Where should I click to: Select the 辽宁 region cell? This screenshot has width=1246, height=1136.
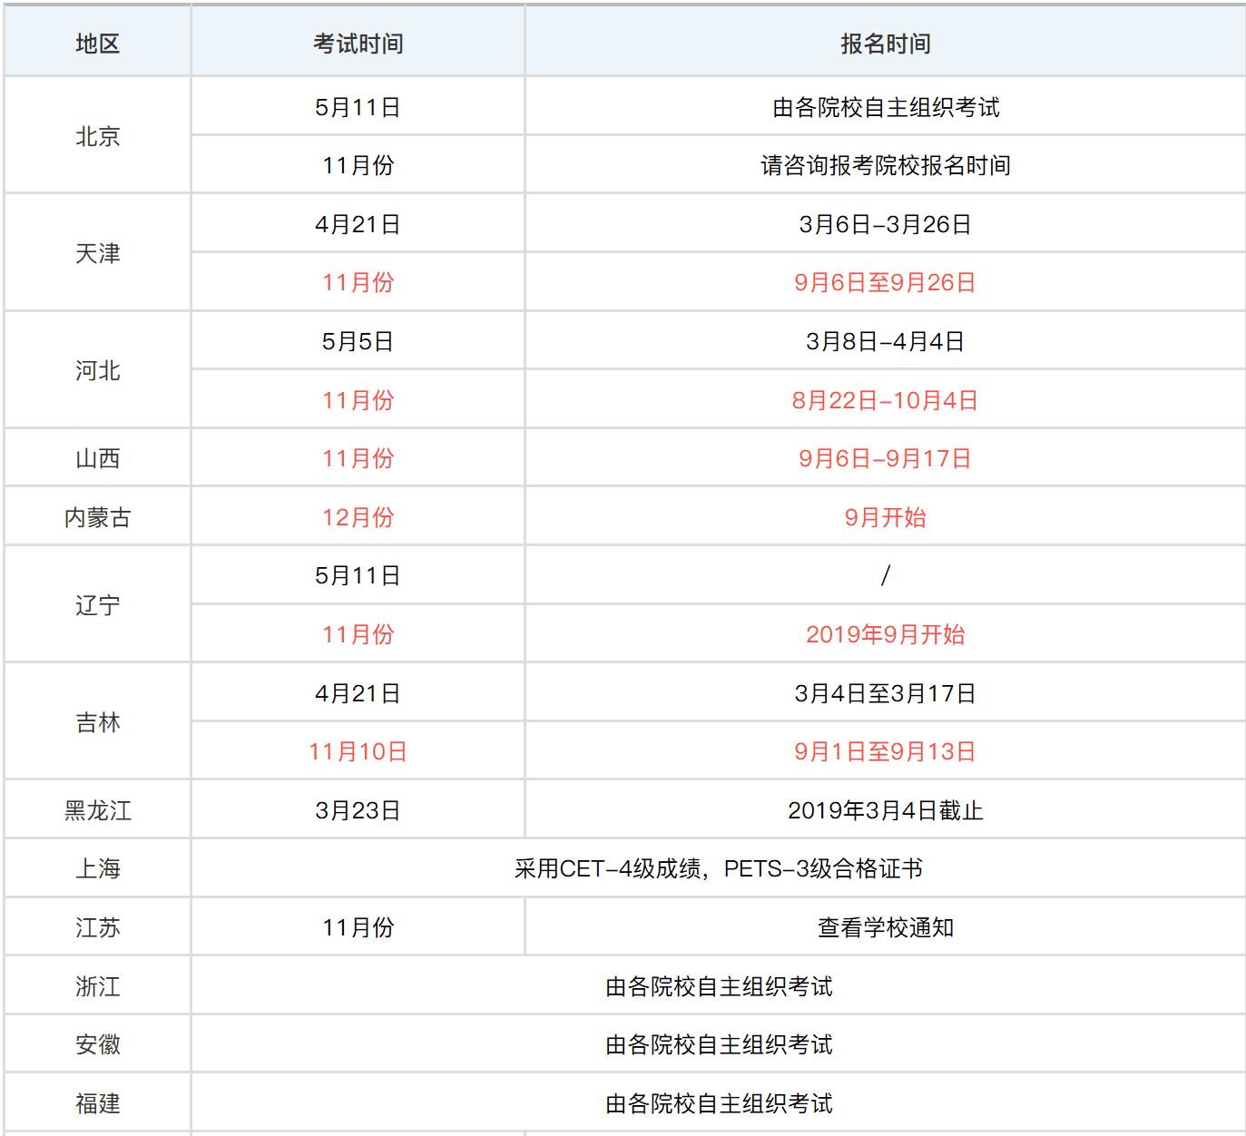click(x=97, y=604)
